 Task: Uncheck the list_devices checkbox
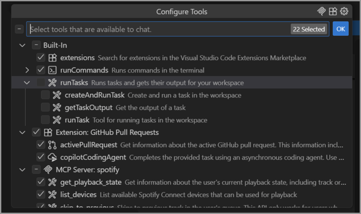pyautogui.click(x=41, y=194)
